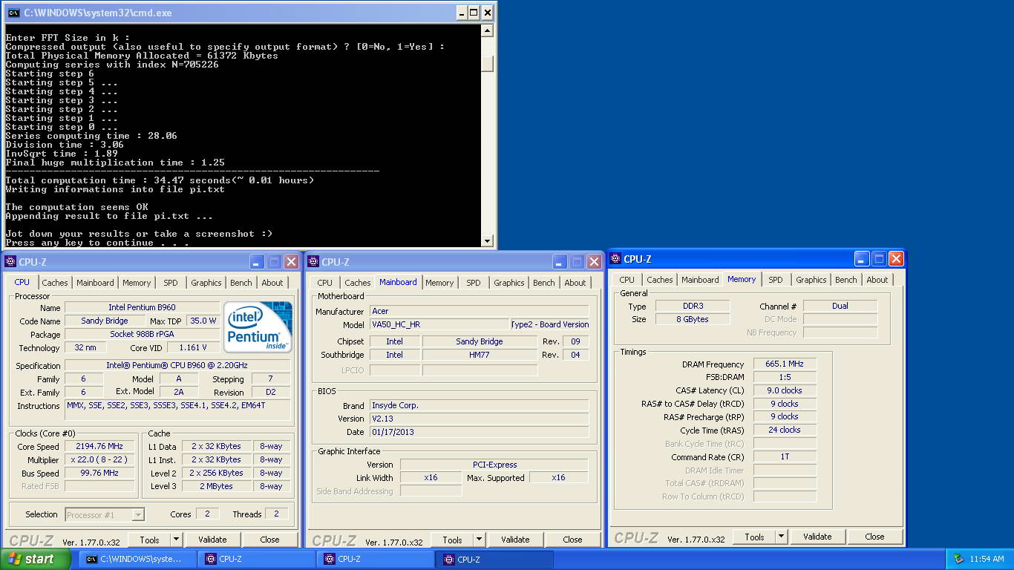Select SPD tab in Memory window

point(776,280)
